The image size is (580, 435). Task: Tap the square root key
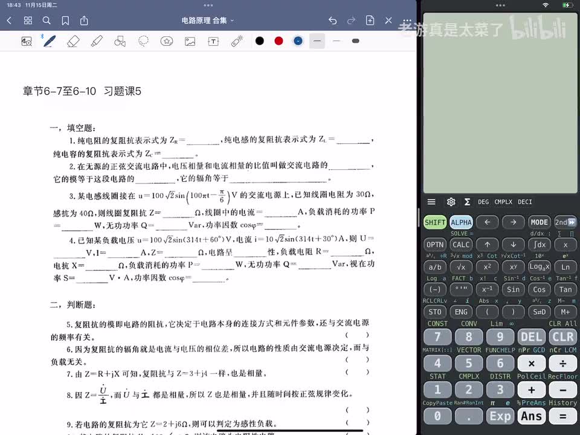click(x=461, y=267)
